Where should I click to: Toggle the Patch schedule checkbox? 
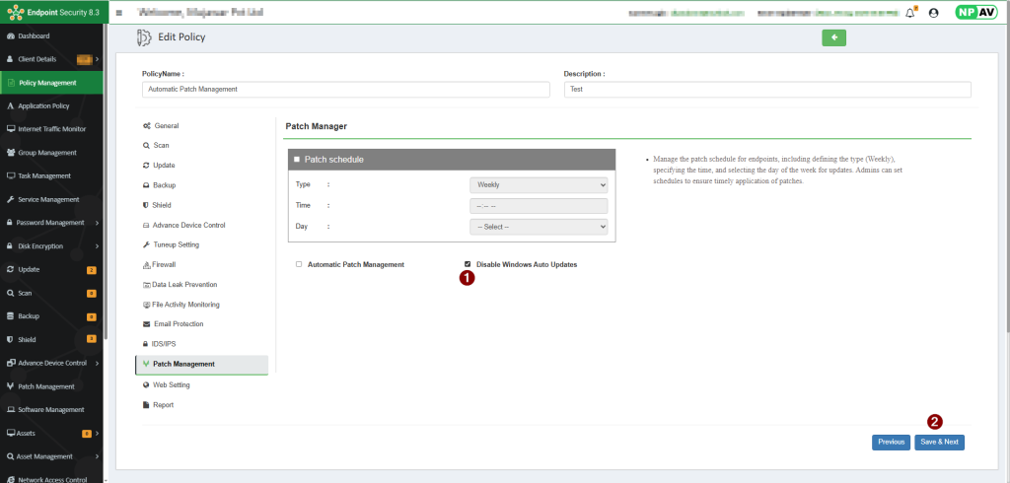point(296,160)
